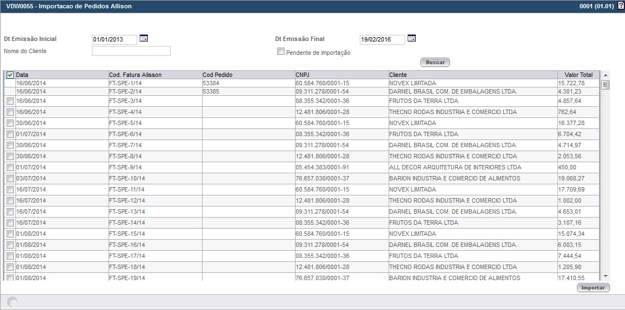Select the checkbox for invoice FT-SPE-10/14
The height and width of the screenshot is (310, 625).
tap(10, 178)
